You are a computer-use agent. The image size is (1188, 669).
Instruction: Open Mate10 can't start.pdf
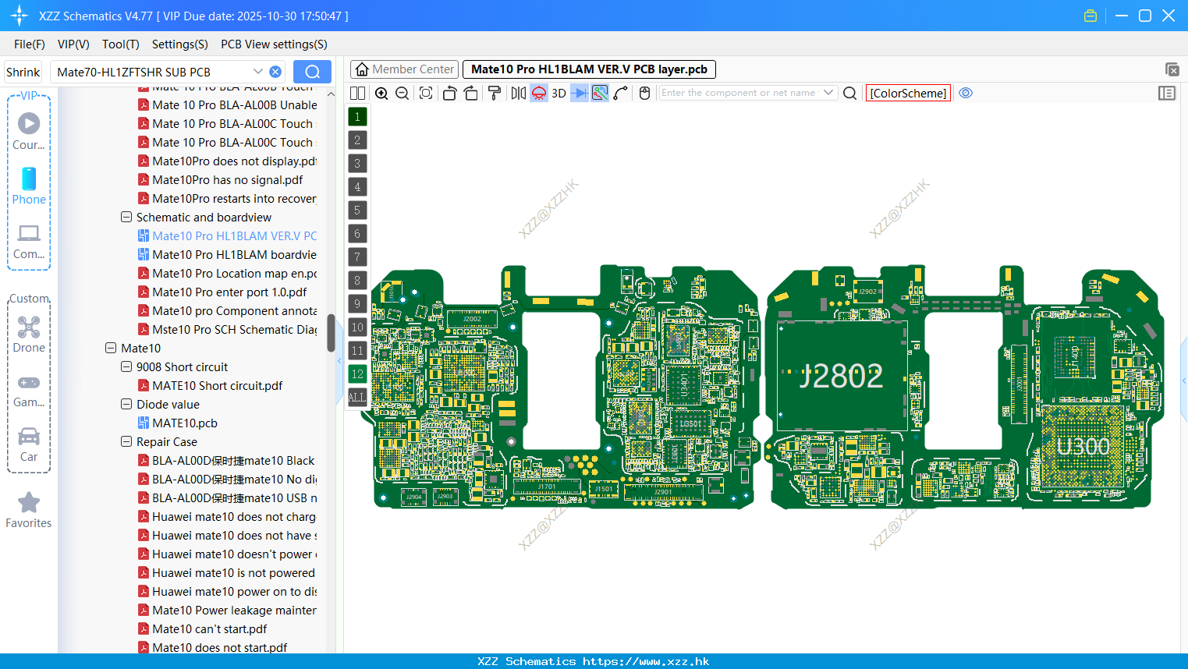pyautogui.click(x=209, y=629)
